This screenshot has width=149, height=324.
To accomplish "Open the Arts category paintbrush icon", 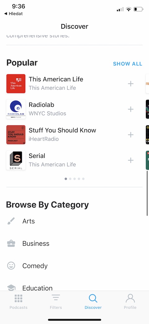I will pyautogui.click(x=11, y=221).
